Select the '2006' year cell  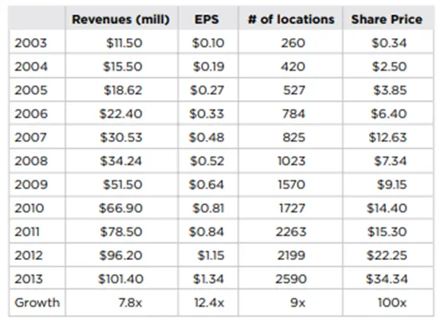click(31, 114)
